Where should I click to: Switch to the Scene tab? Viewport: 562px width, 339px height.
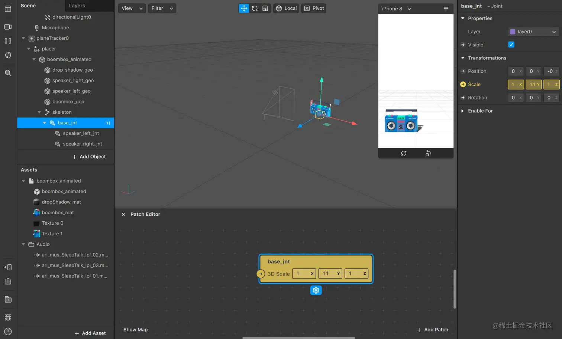pyautogui.click(x=28, y=6)
